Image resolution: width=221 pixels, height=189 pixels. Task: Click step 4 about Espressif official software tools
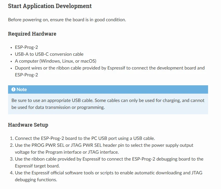(109, 176)
